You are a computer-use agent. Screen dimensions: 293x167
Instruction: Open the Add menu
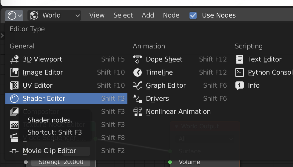[148, 15]
